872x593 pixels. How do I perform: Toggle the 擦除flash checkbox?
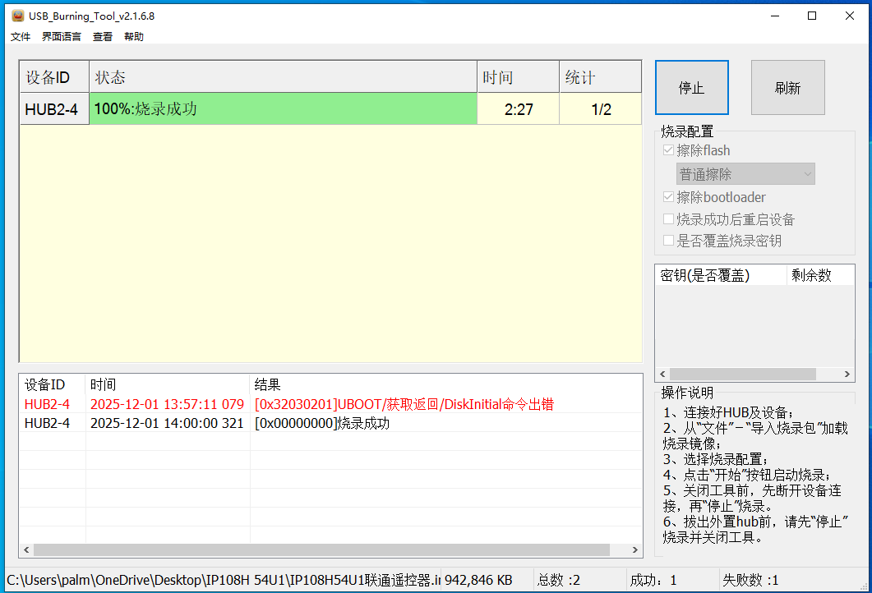(669, 150)
